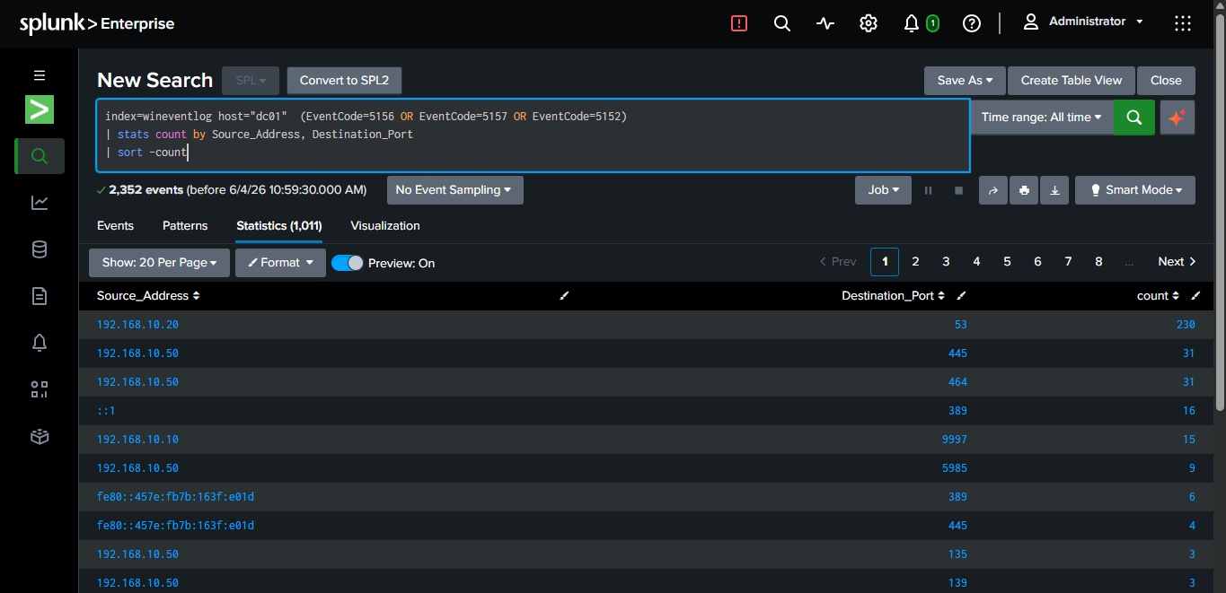This screenshot has width=1226, height=593.
Task: Open the dashboards sidebar icon
Action: (x=40, y=389)
